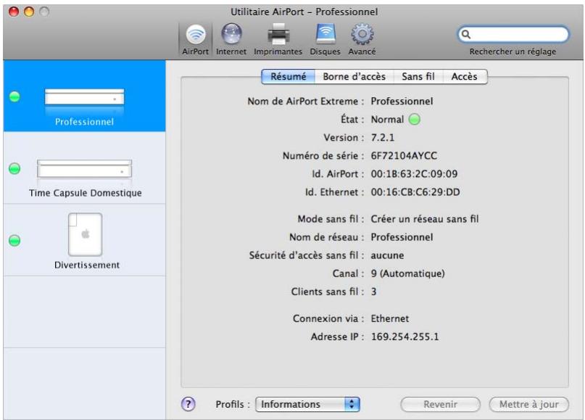Open help with the question mark button
This screenshot has height=420, width=585.
point(188,404)
